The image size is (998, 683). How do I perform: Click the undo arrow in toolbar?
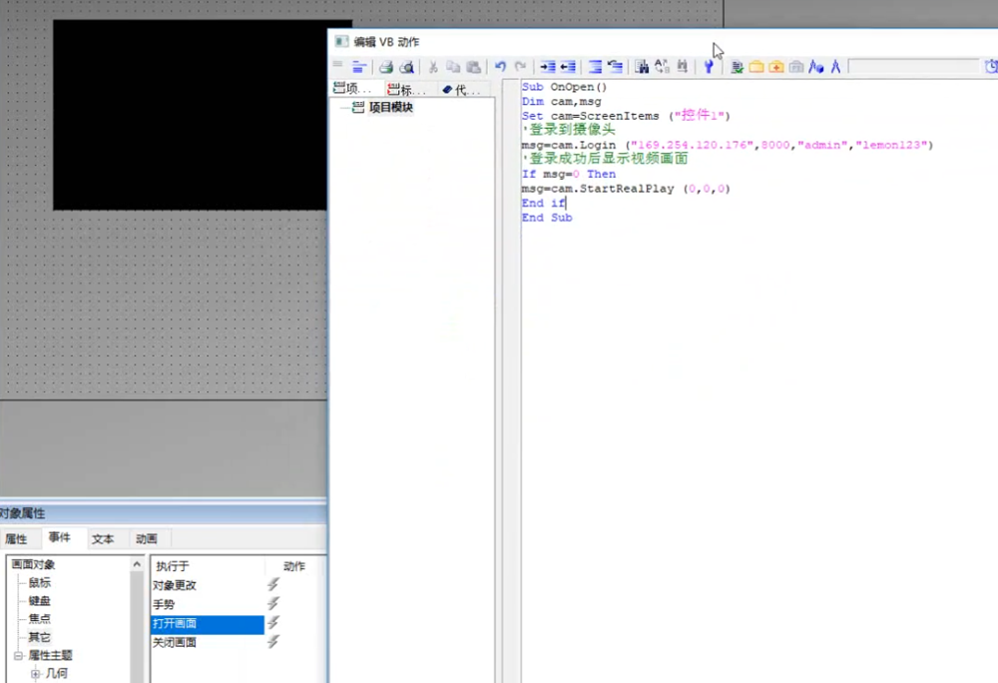tap(500, 67)
